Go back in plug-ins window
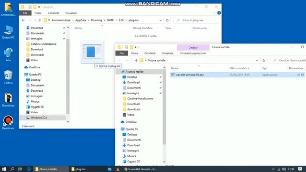The image size is (306, 172). tap(23, 20)
